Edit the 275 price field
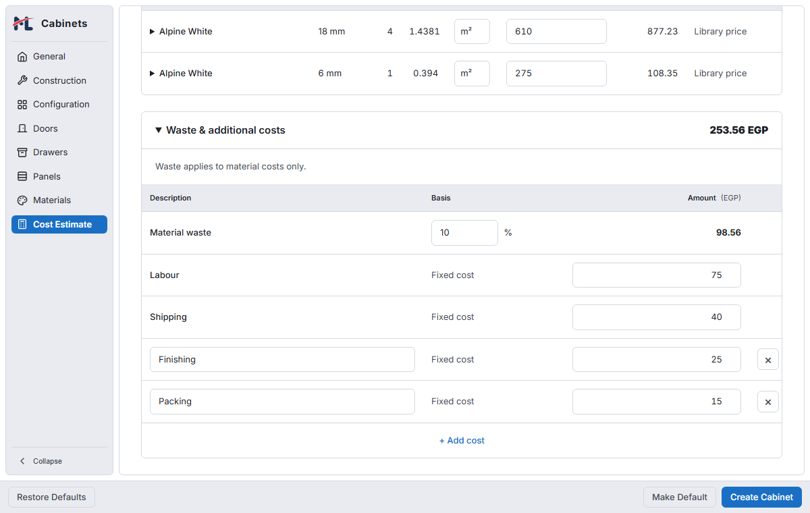The width and height of the screenshot is (810, 513). (x=556, y=74)
